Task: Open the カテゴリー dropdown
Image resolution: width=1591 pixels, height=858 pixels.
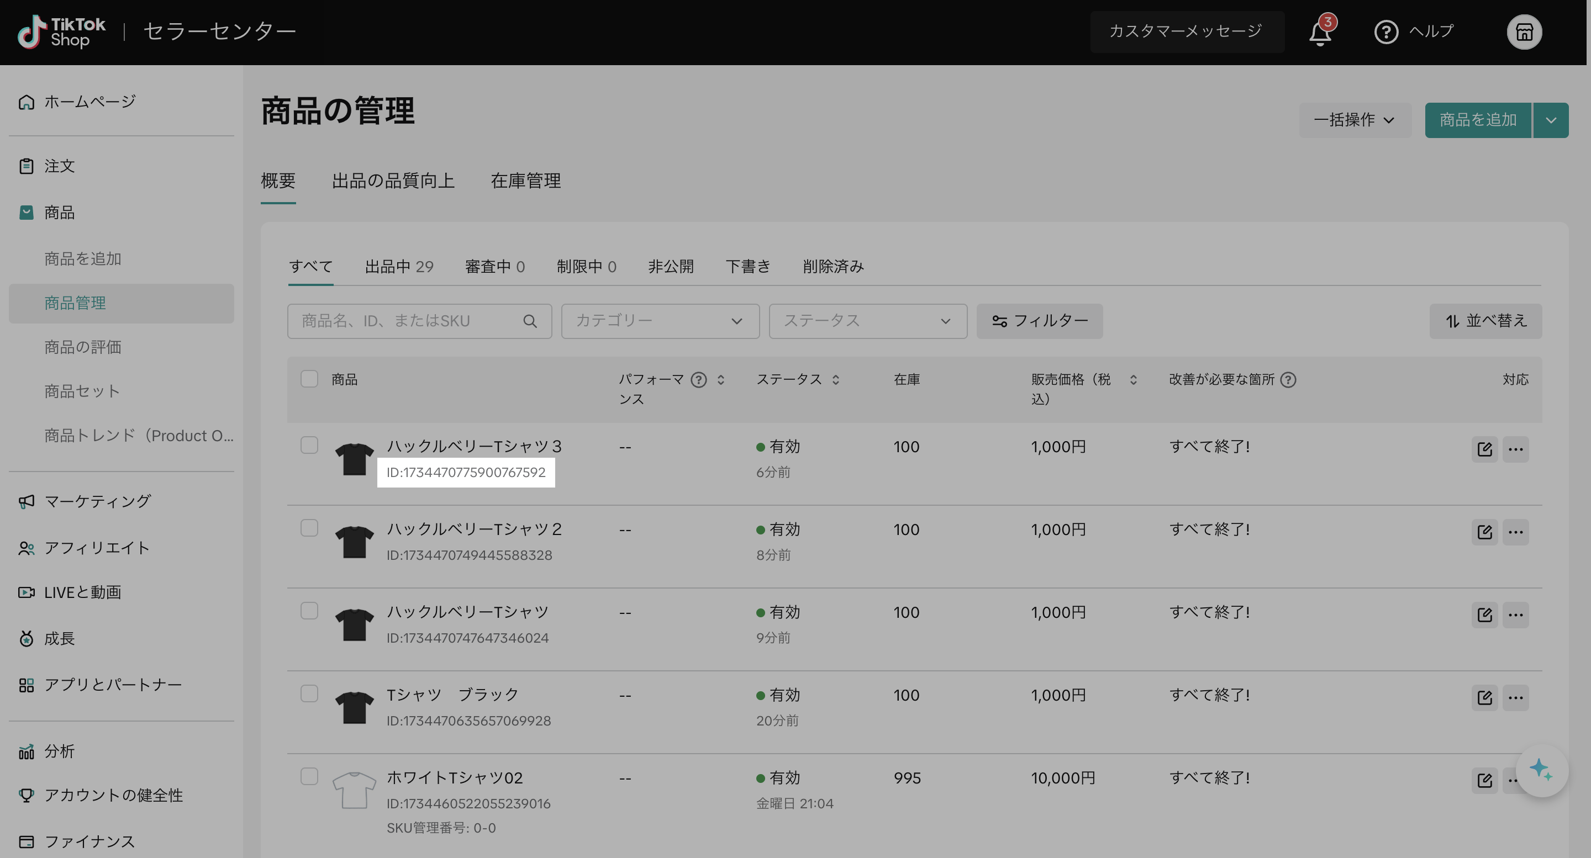Action: click(660, 321)
